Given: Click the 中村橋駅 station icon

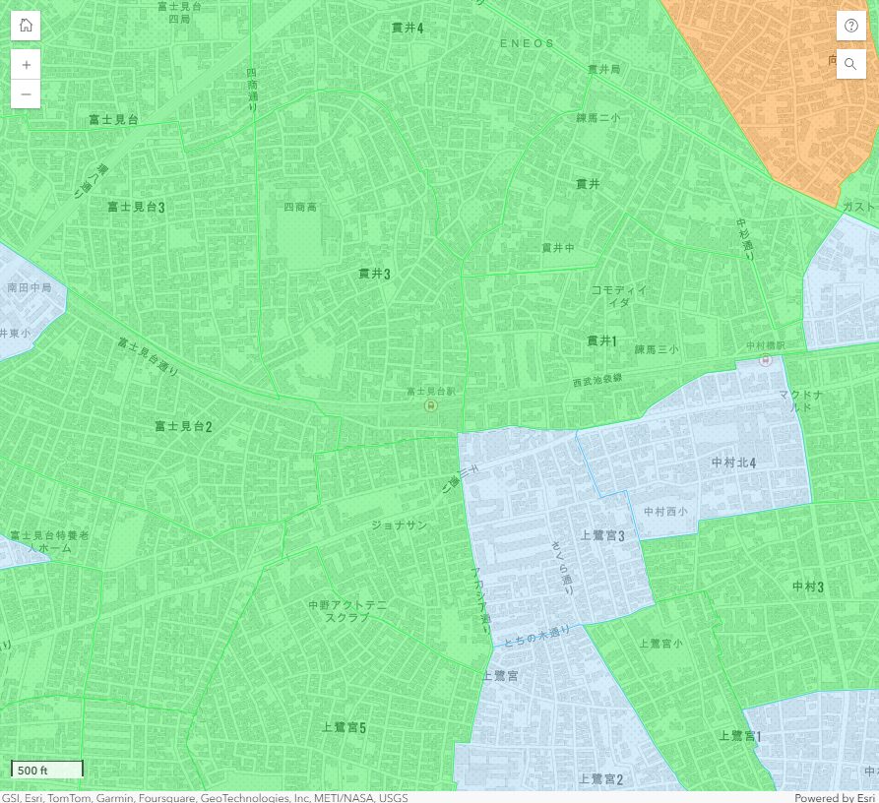Looking at the screenshot, I should (766, 360).
